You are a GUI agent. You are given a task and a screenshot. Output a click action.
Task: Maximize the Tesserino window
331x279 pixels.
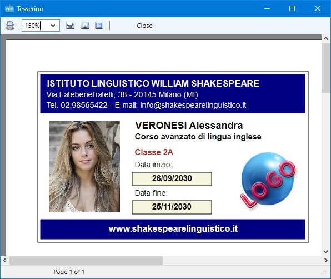click(292, 8)
